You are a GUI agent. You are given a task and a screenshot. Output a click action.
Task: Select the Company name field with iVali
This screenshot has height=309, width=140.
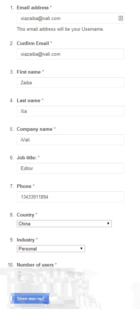pyautogui.click(x=70, y=140)
